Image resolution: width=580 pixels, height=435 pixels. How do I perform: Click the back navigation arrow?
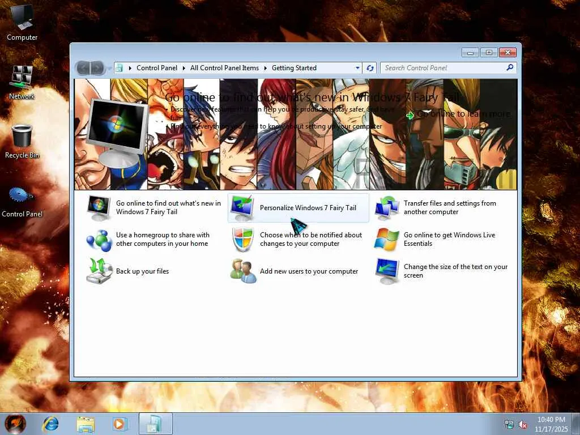point(84,68)
